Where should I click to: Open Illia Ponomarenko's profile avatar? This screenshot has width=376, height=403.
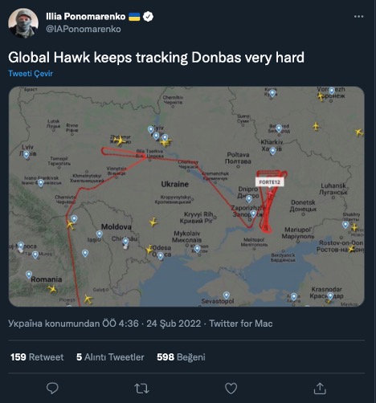tap(23, 23)
